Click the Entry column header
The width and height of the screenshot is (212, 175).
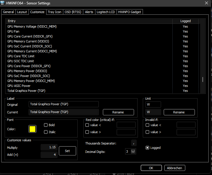tap(89, 21)
